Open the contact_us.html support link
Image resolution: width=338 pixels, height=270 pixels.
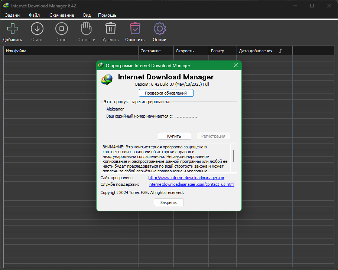(191, 184)
